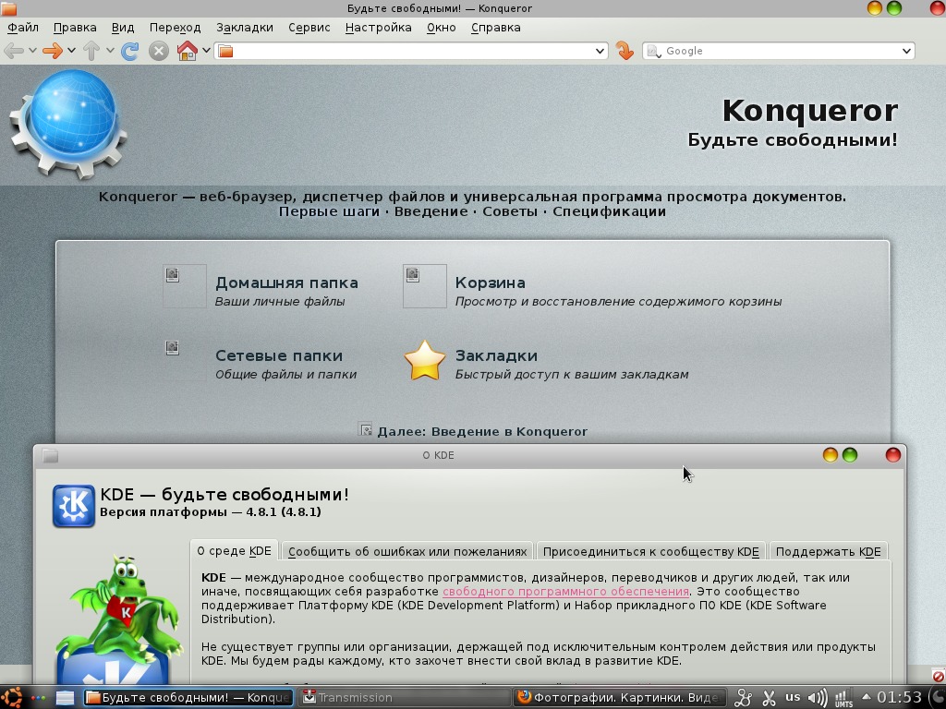Open the Ubuntu application launcher

click(x=11, y=698)
